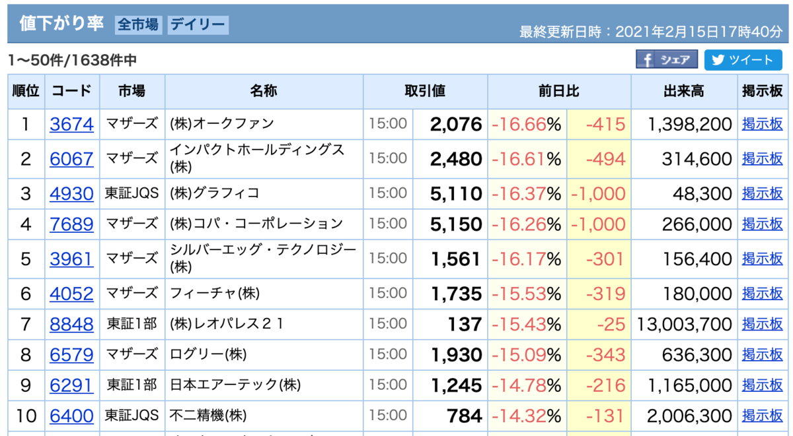Open the 掲示板 board for オークファン
Viewport: 793px width, 436px height.
(763, 124)
